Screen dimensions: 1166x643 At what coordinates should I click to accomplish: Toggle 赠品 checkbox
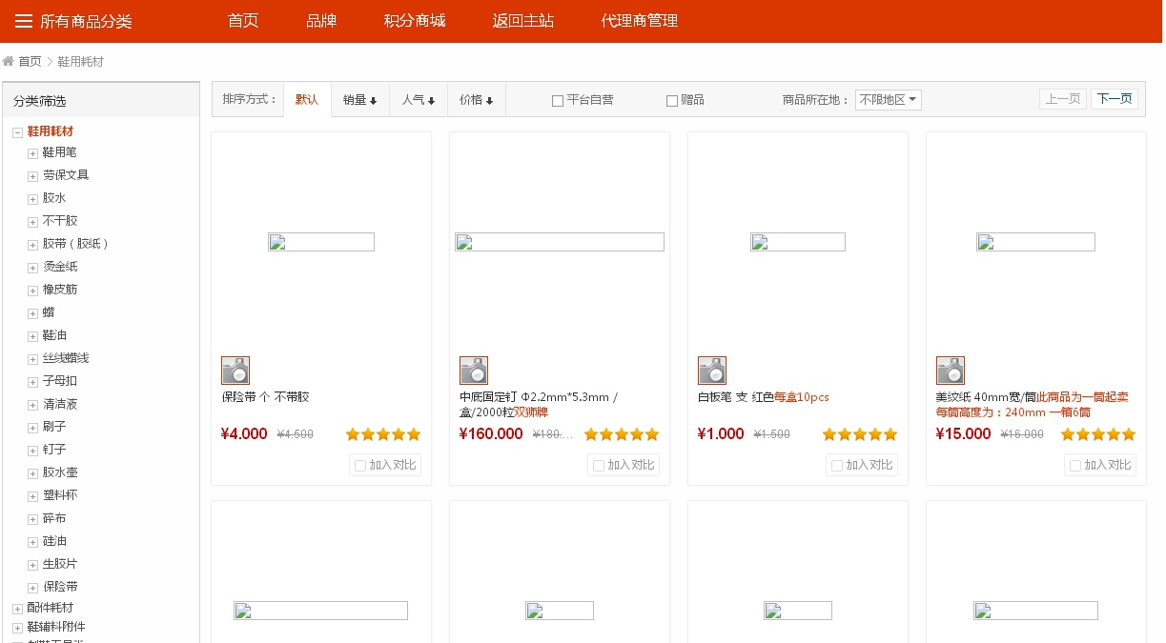click(x=672, y=101)
